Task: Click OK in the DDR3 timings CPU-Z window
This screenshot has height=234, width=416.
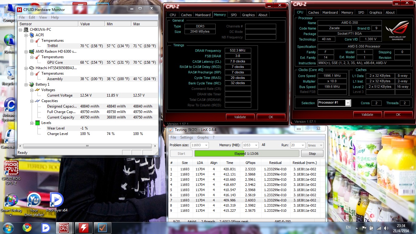Action: 271,117
